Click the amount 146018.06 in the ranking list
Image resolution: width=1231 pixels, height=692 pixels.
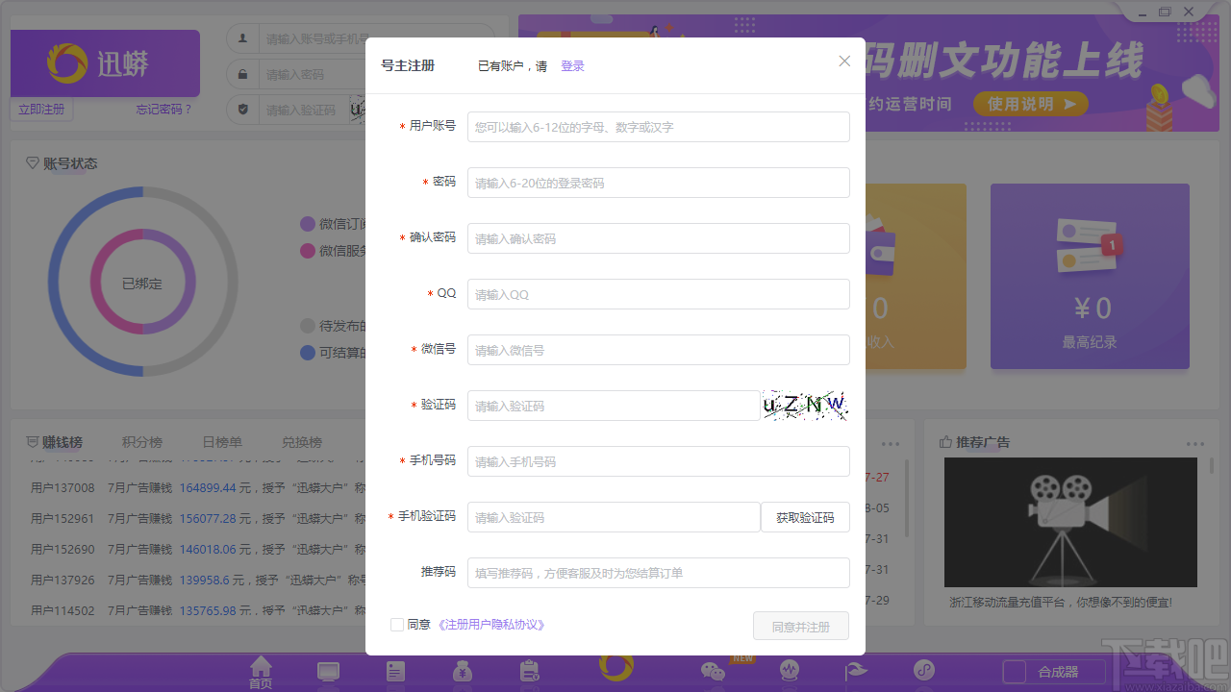point(208,549)
